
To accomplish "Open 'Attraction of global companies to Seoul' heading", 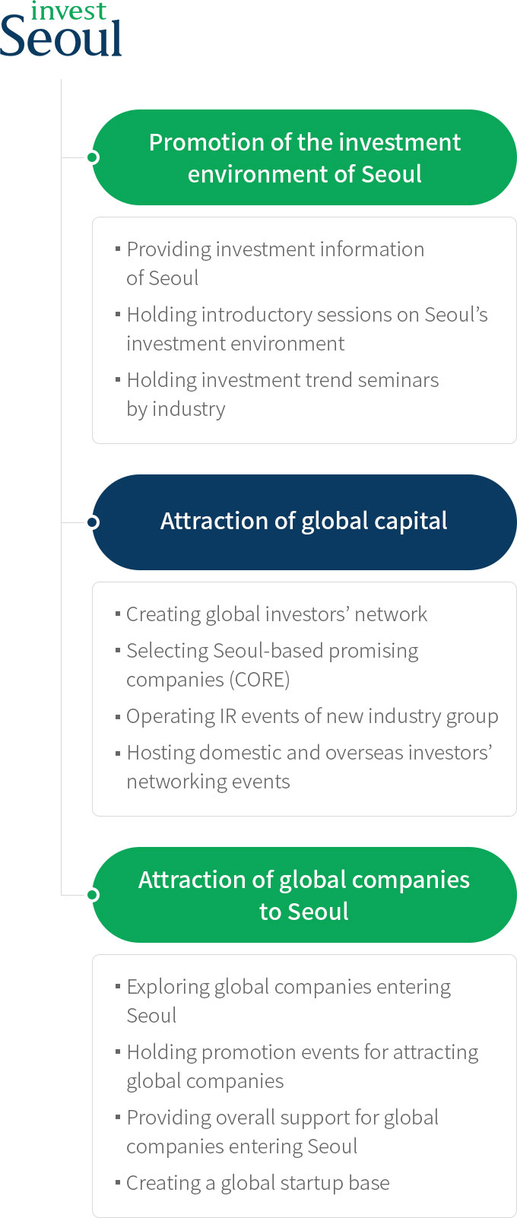I will tap(304, 895).
